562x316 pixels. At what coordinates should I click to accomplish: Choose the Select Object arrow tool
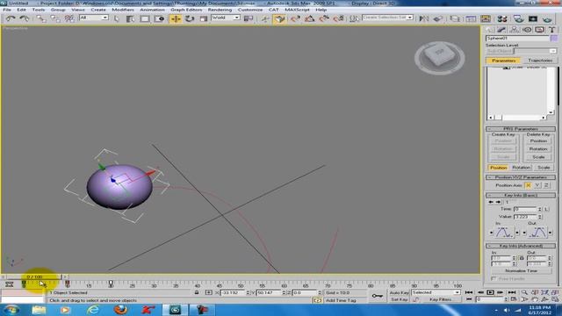[117, 18]
